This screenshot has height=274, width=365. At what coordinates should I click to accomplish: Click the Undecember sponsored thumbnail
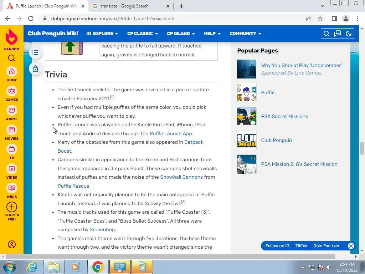click(247, 69)
